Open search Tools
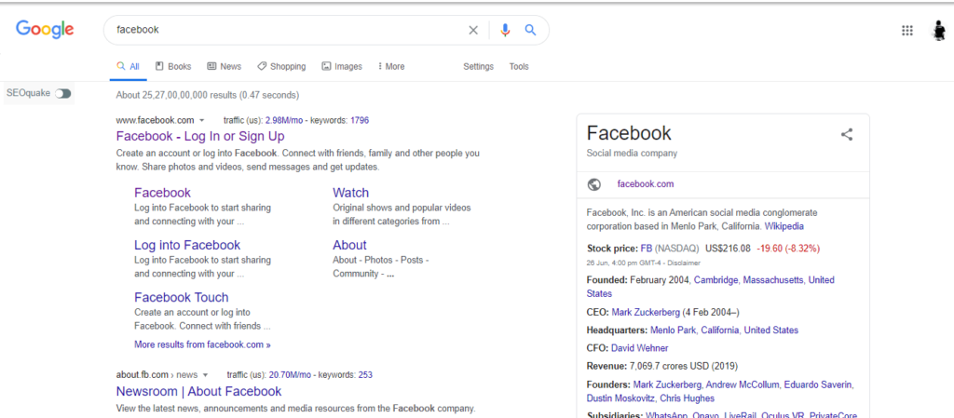 tap(519, 66)
